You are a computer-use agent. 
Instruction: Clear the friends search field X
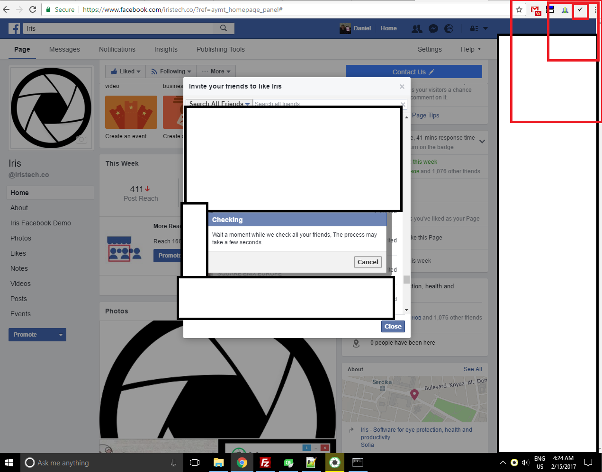coord(403,104)
